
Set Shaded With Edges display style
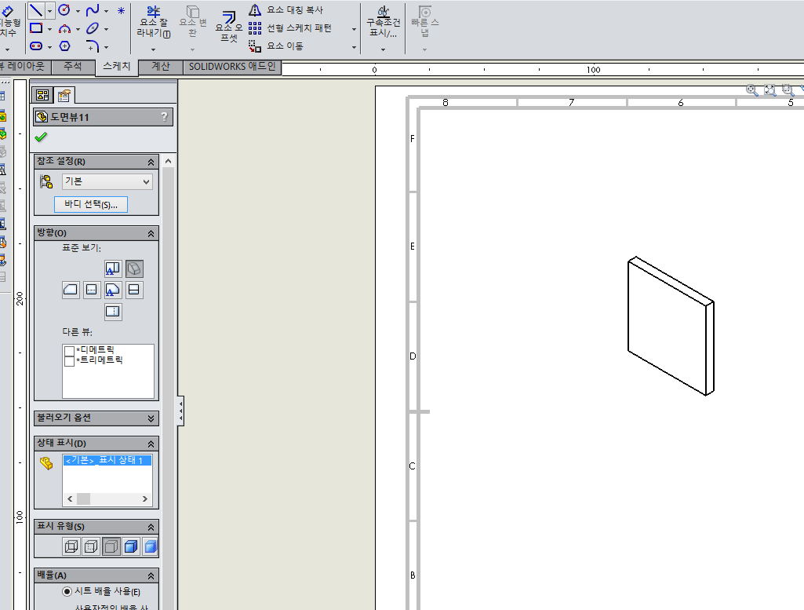point(131,546)
